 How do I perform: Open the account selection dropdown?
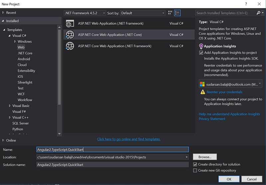pyautogui.click(x=230, y=84)
